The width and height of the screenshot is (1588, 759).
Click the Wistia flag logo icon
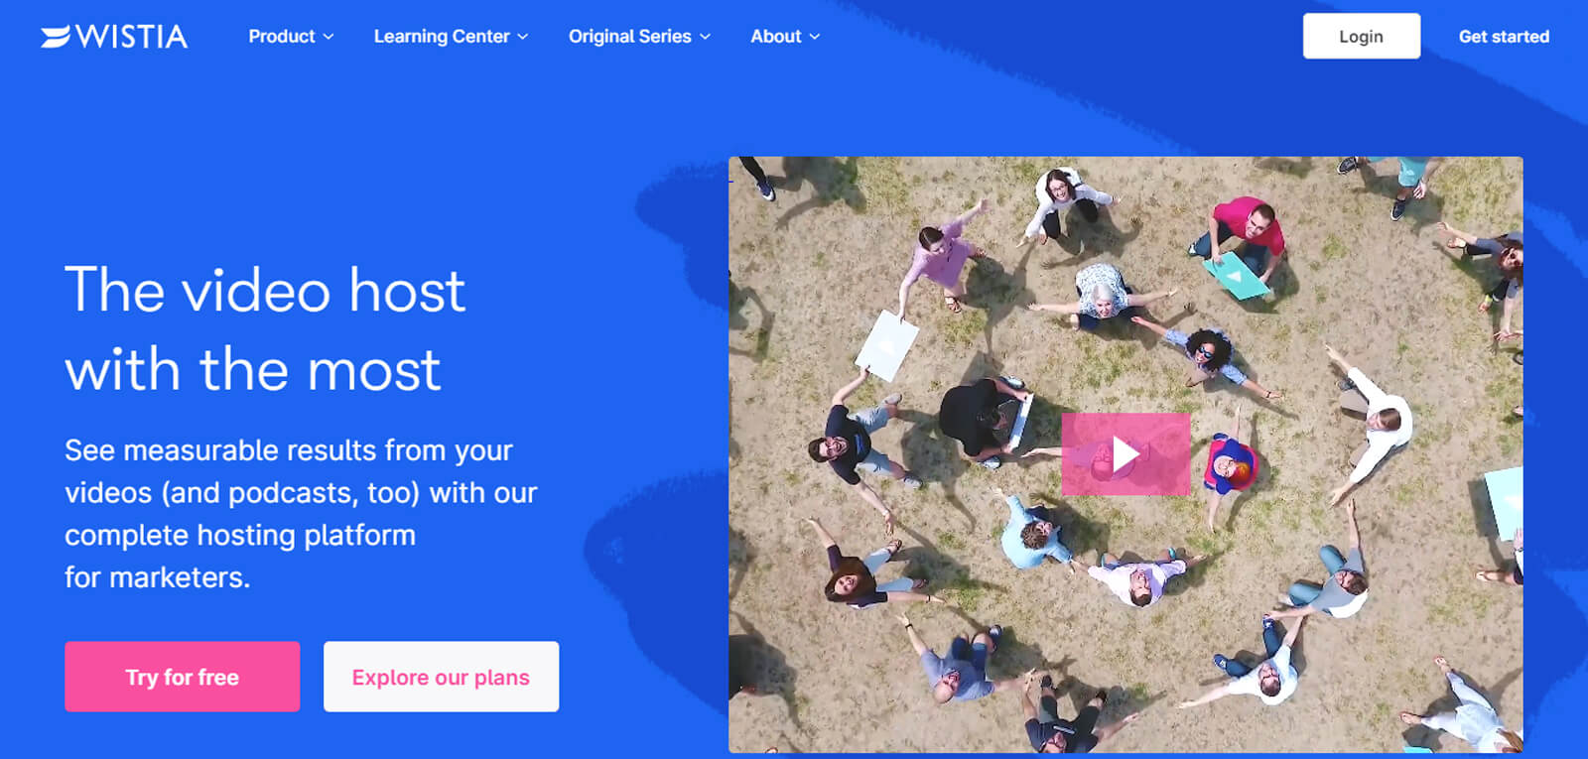[x=56, y=37]
